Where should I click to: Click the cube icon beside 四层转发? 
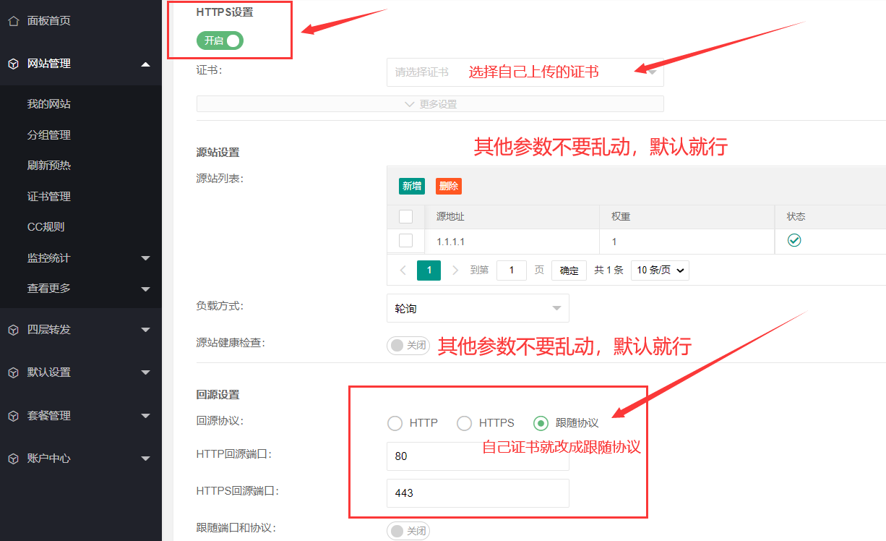click(13, 330)
